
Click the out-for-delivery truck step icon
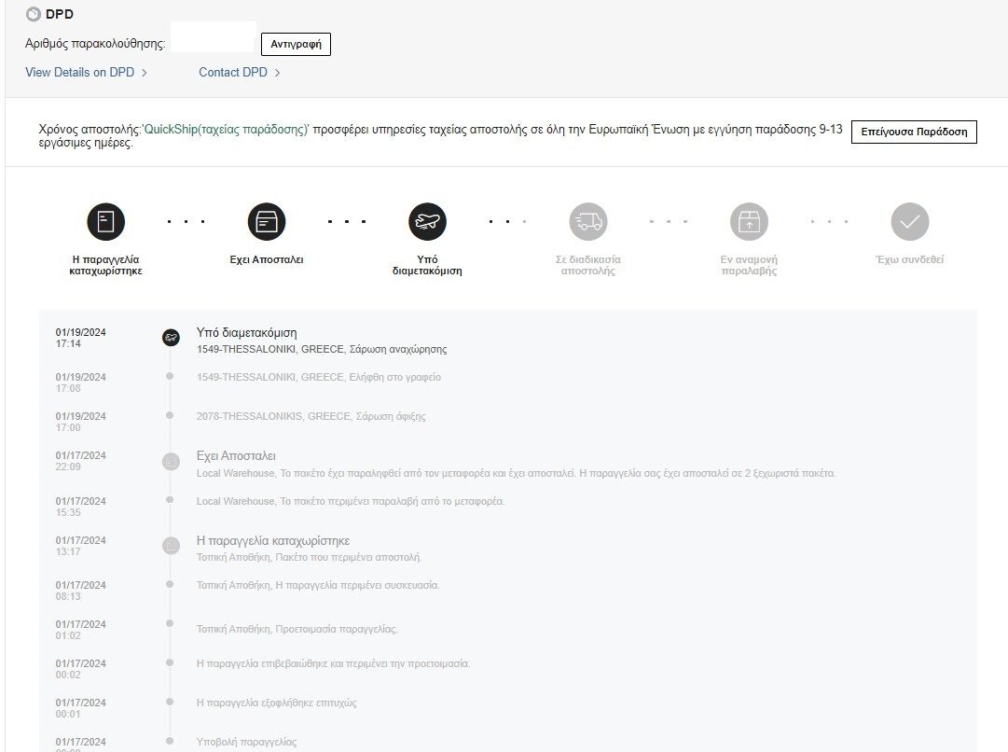click(x=588, y=222)
